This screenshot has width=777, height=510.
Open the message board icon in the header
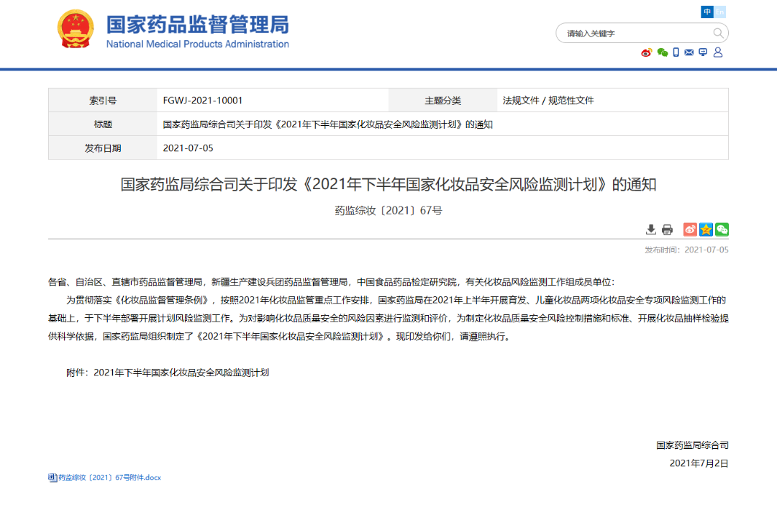coord(703,53)
